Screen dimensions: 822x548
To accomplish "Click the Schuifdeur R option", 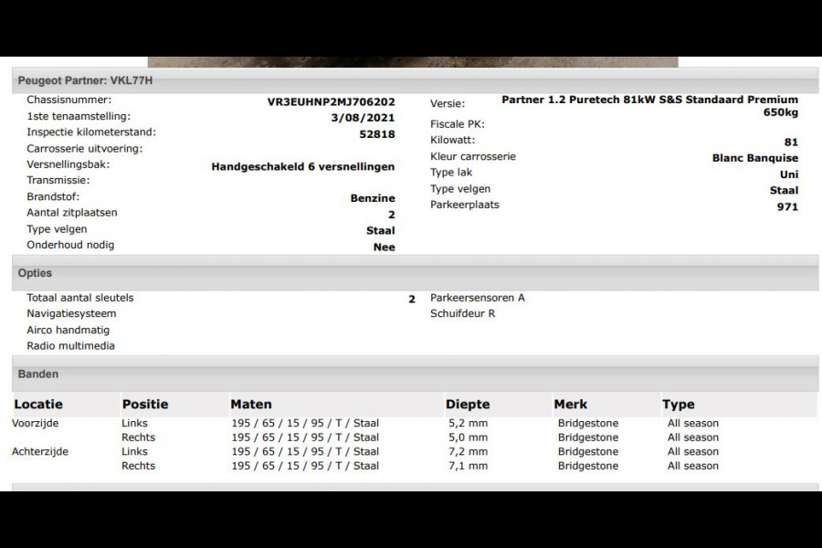I will click(x=462, y=313).
